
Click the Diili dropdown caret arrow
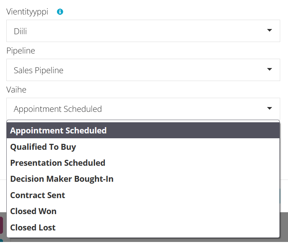click(269, 30)
